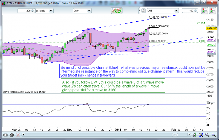Image resolution: width=219 pixels, height=140 pixels.
Task: Click the quantity field showing 100
Action: (189, 11)
